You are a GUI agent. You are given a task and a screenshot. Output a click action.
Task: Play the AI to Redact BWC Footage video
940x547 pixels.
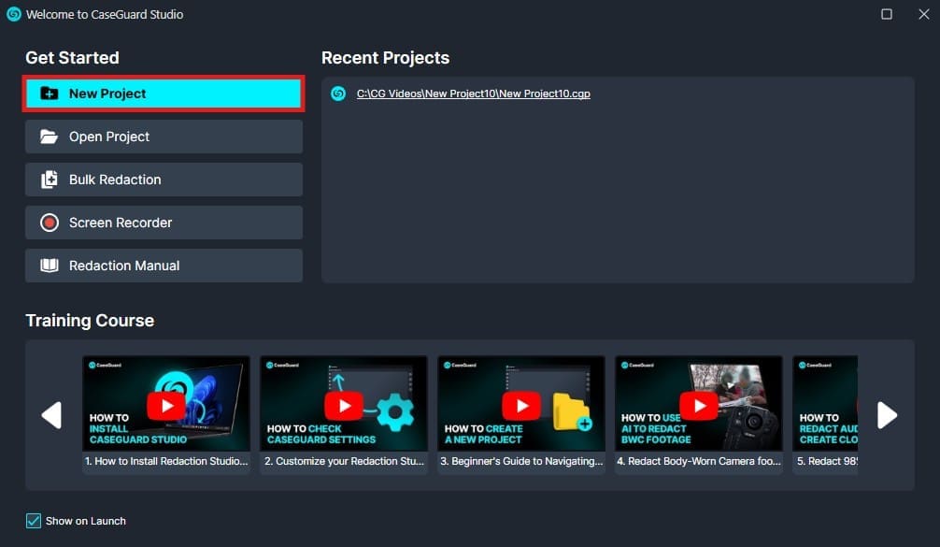pos(699,404)
